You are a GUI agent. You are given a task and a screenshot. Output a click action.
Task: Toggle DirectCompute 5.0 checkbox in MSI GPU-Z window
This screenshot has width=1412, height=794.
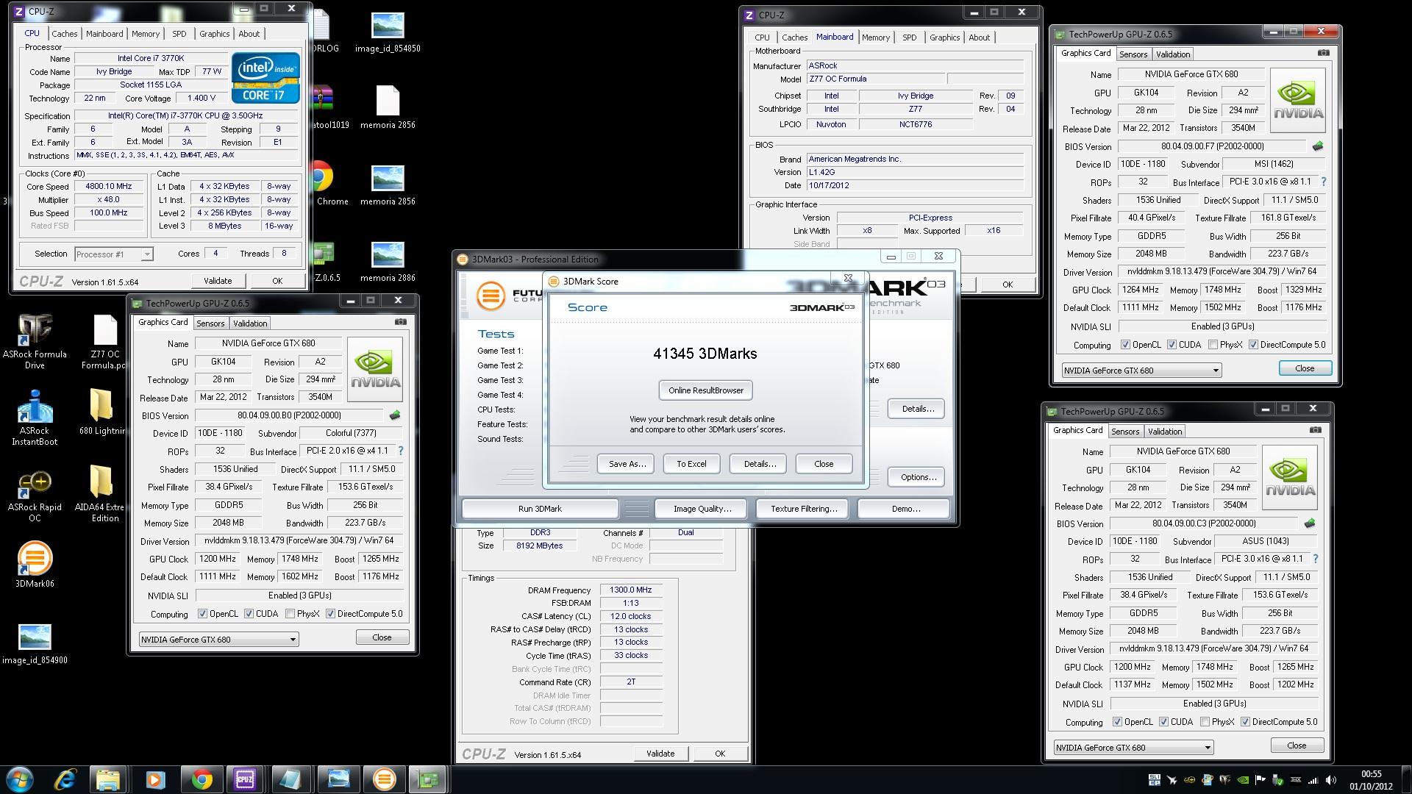1253,345
